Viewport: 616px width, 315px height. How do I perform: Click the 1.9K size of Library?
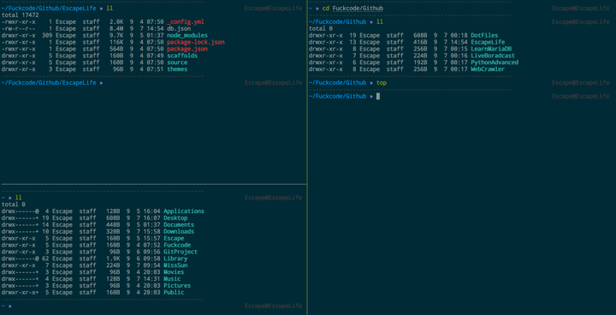(x=114, y=259)
